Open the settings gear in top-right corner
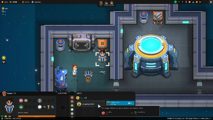This screenshot has width=213, height=120. coord(211,2)
